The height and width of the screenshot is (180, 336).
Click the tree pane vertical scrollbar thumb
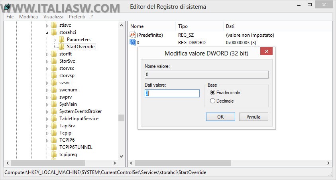click(121, 118)
